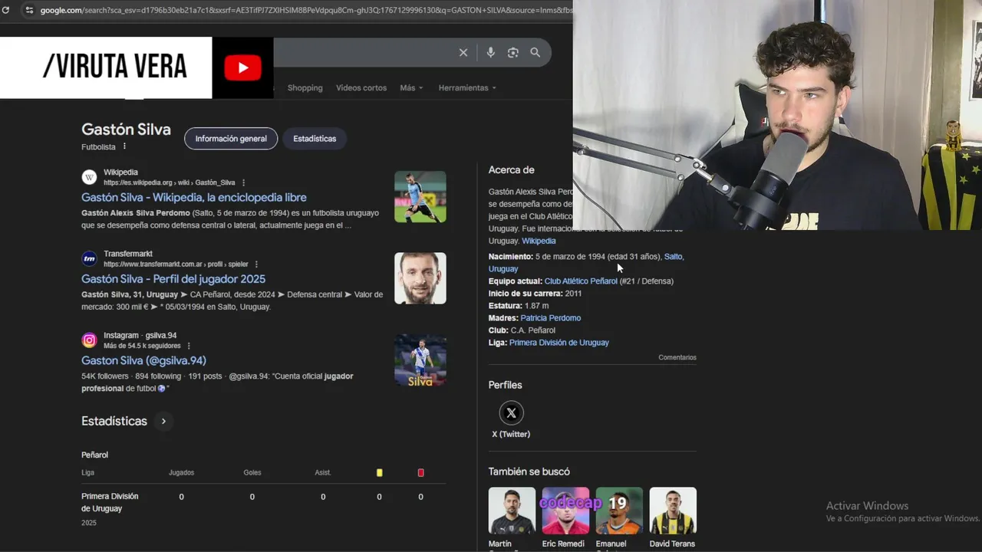Open options dots for Wikipedia result
This screenshot has height=552, width=982.
[x=243, y=182]
